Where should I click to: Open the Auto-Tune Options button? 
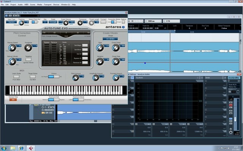click(123, 22)
